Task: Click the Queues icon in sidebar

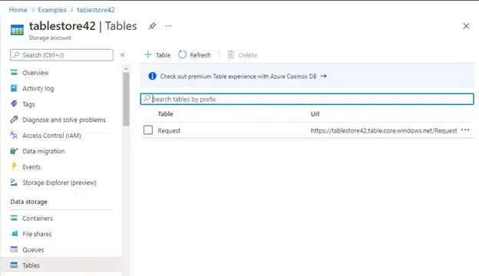Action: [x=14, y=249]
